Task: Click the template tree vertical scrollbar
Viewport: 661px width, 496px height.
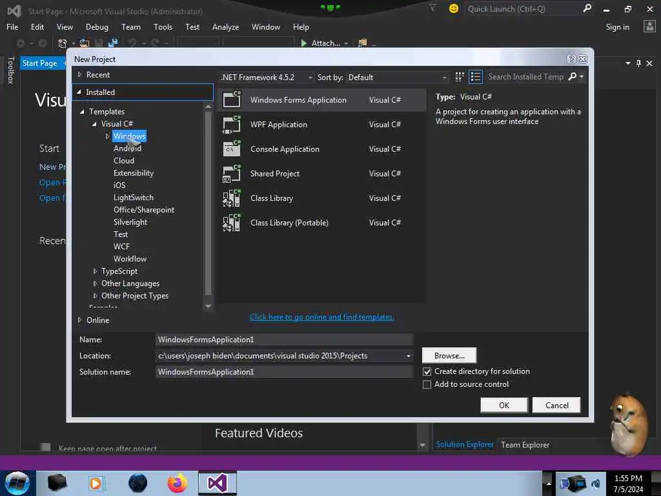Action: click(208, 203)
